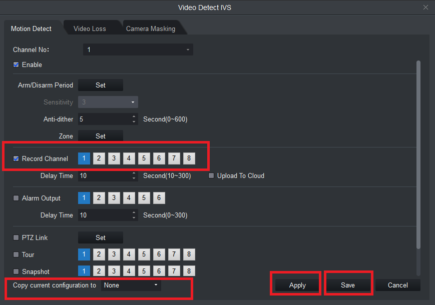Select Snapshot channel 4

point(129,271)
